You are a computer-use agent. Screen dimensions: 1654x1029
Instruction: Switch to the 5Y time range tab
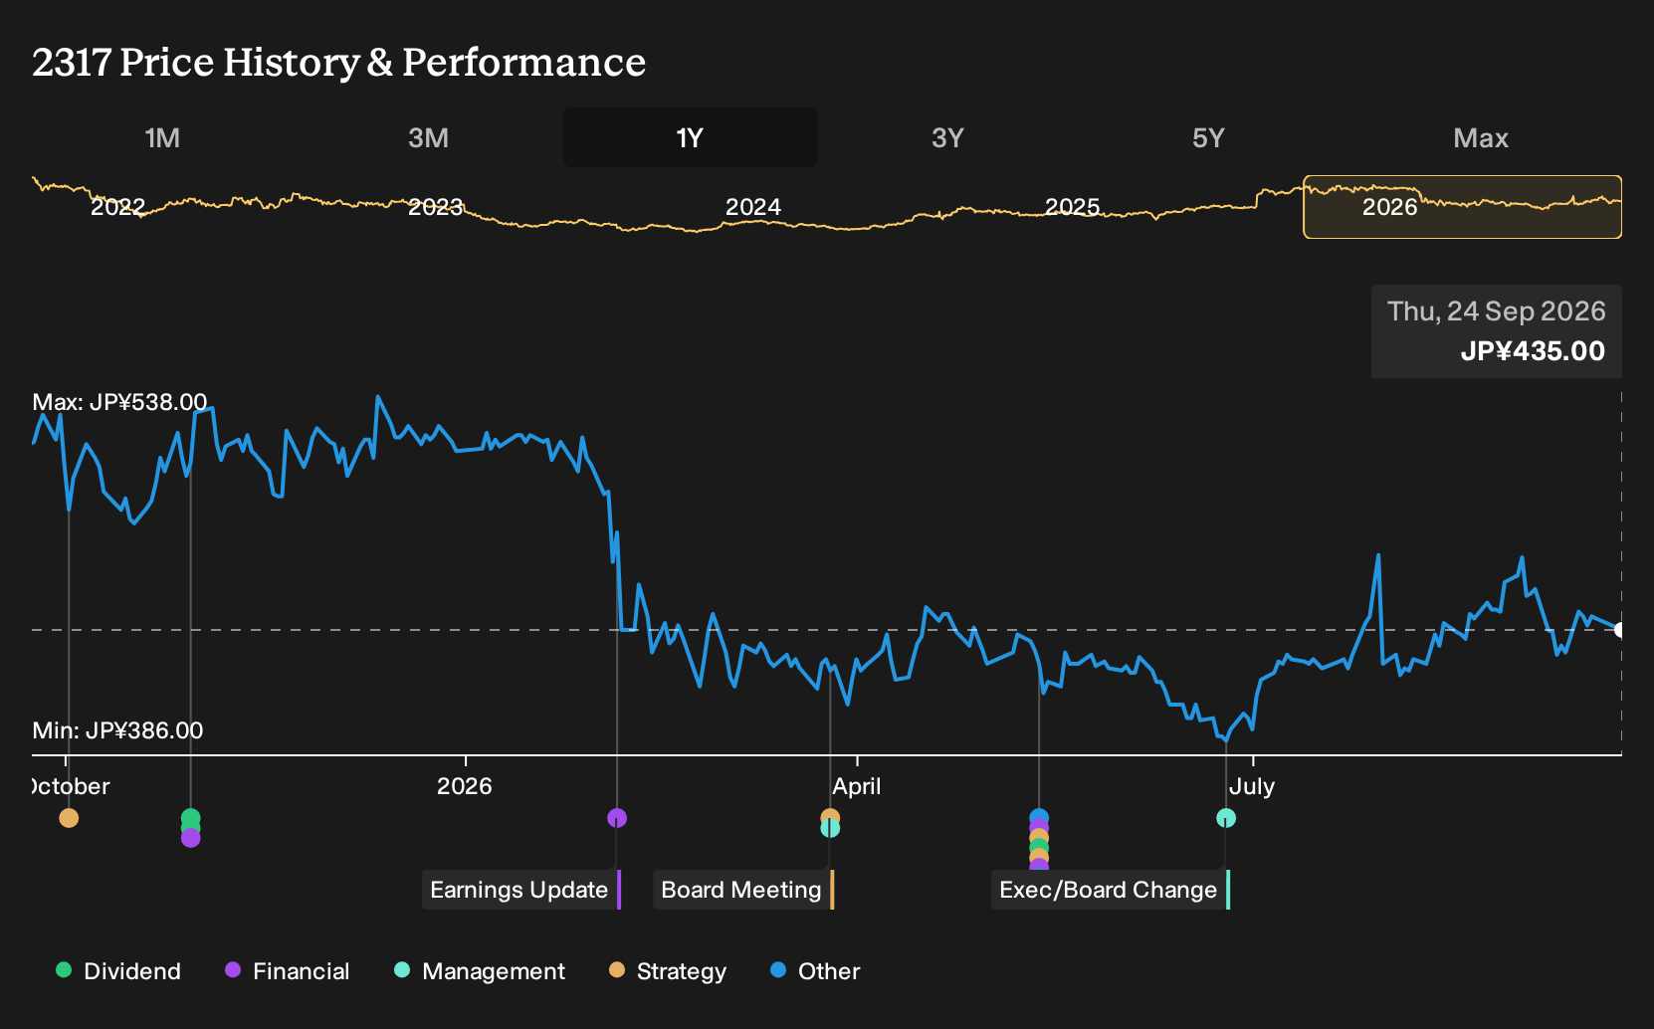1208,138
